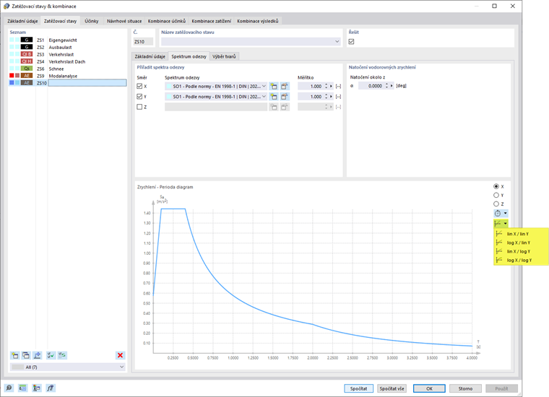549x397 pixels.
Task: Open the Název zatěžovacího stavu dropdown
Action: click(x=337, y=42)
